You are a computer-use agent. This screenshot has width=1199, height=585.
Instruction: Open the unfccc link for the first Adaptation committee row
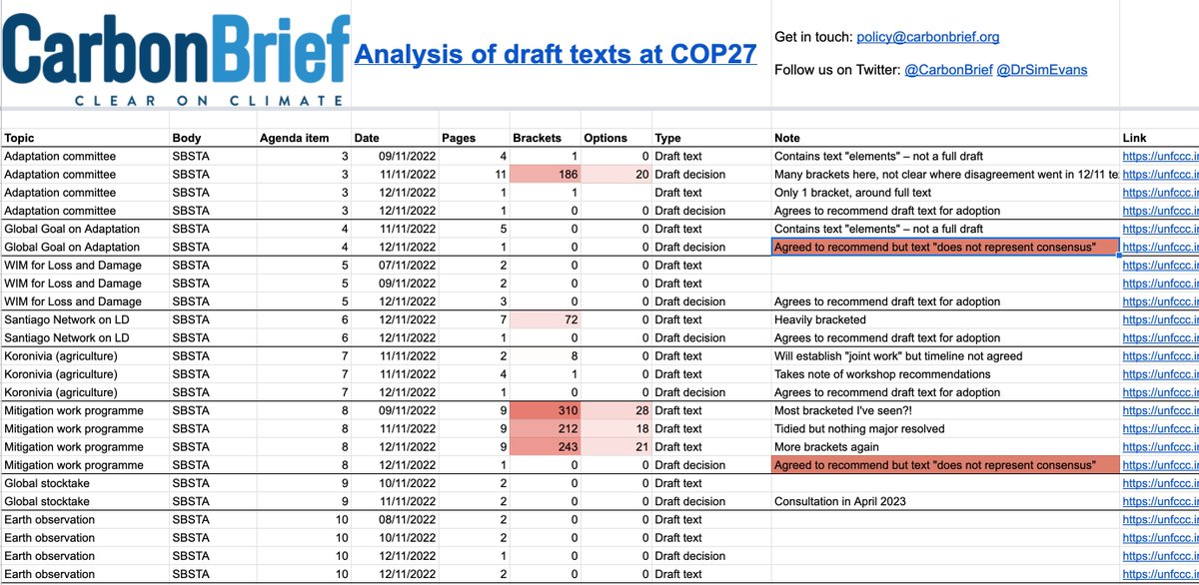pyautogui.click(x=1159, y=156)
